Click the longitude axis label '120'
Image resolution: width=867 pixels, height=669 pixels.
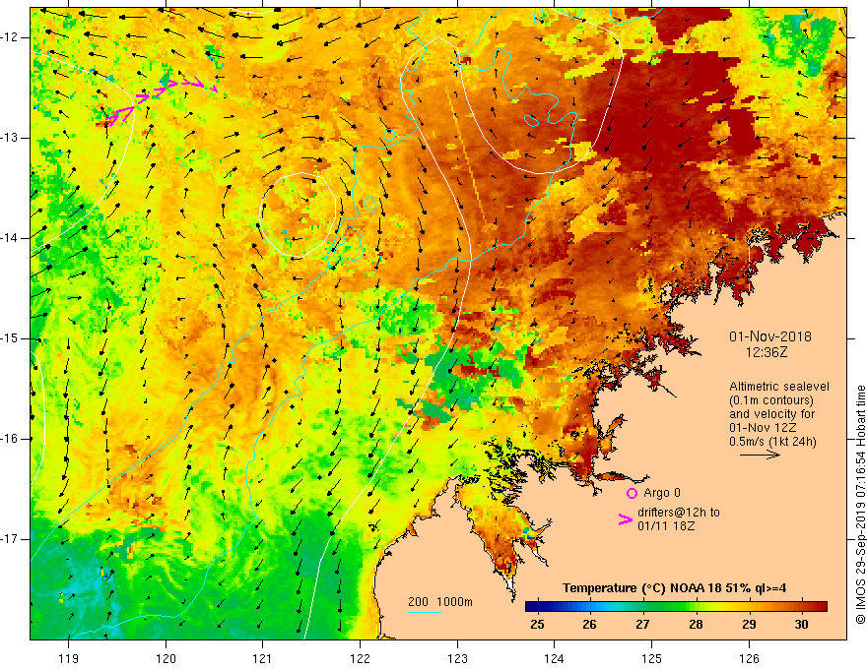click(x=166, y=658)
